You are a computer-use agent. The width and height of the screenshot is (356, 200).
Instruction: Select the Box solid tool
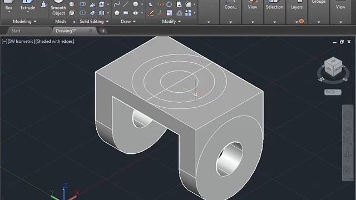pyautogui.click(x=9, y=6)
